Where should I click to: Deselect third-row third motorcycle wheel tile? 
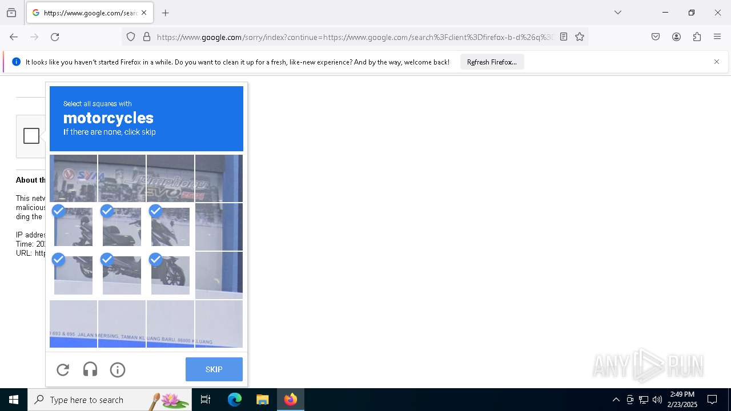(170, 275)
